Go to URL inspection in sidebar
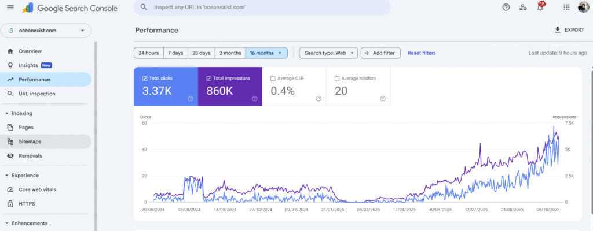 click(x=37, y=94)
